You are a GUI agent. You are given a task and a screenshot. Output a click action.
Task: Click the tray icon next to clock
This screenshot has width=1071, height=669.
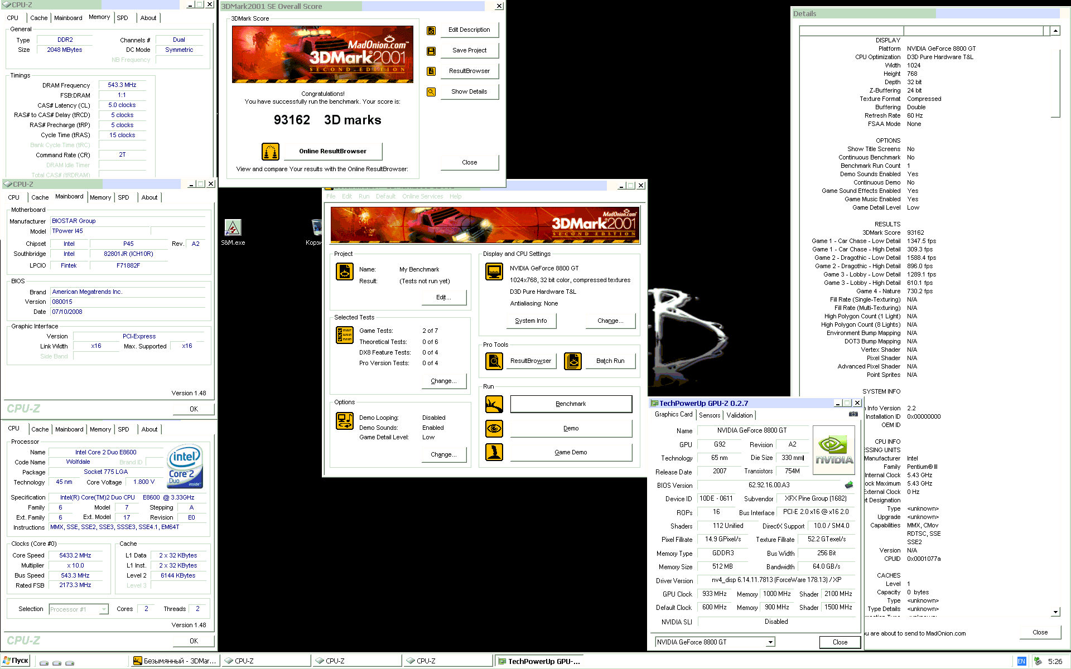click(1038, 661)
